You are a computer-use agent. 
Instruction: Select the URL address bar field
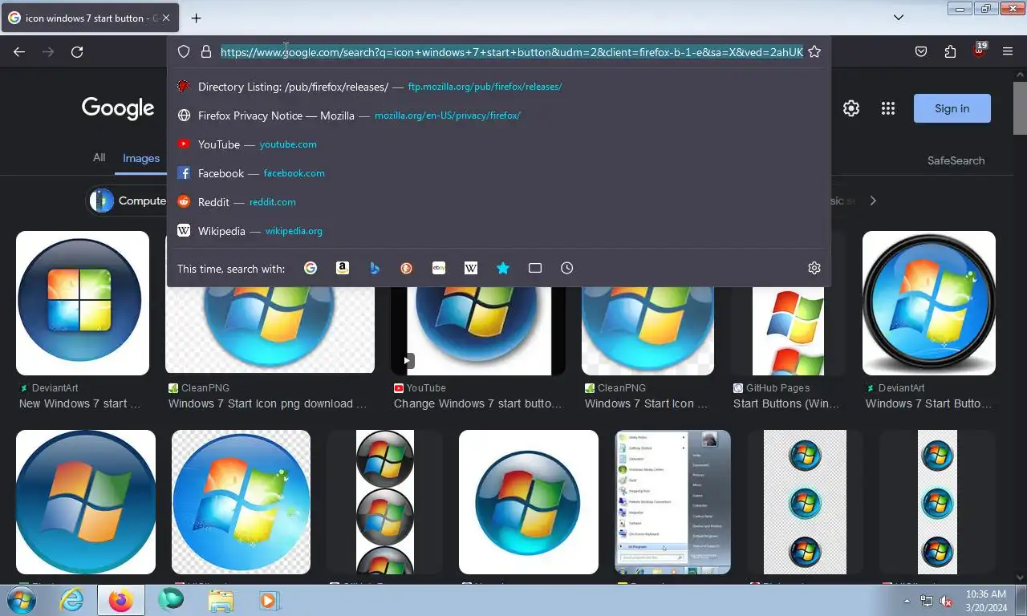pos(512,51)
